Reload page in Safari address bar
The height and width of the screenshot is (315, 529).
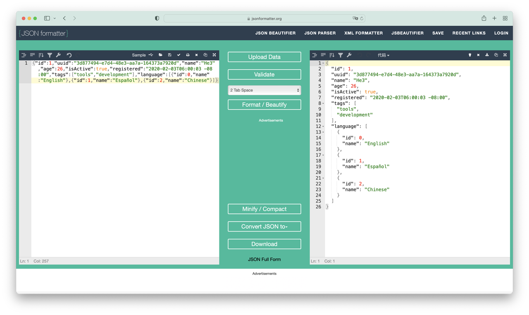pyautogui.click(x=362, y=18)
